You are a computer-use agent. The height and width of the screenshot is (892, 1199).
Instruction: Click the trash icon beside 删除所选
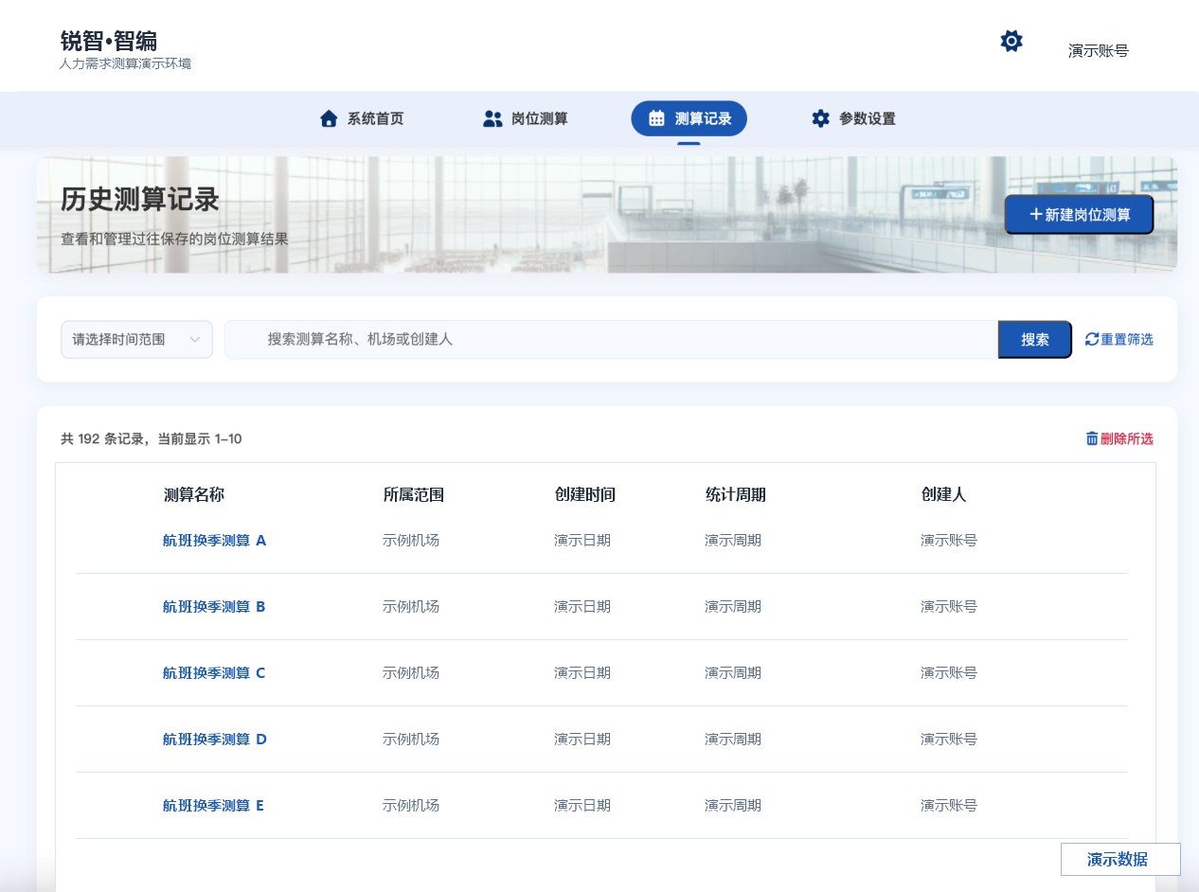pos(1092,438)
